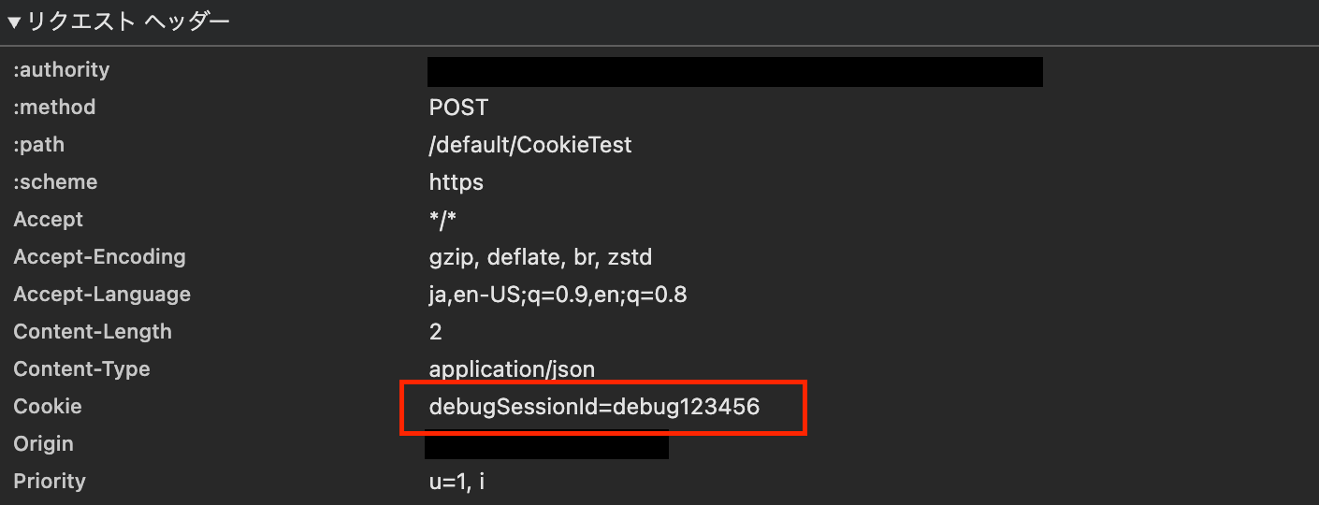Viewport: 1319px width, 505px height.
Task: Click the ja,en-US;q=0.9,en;q=0.8 value
Action: (x=558, y=295)
